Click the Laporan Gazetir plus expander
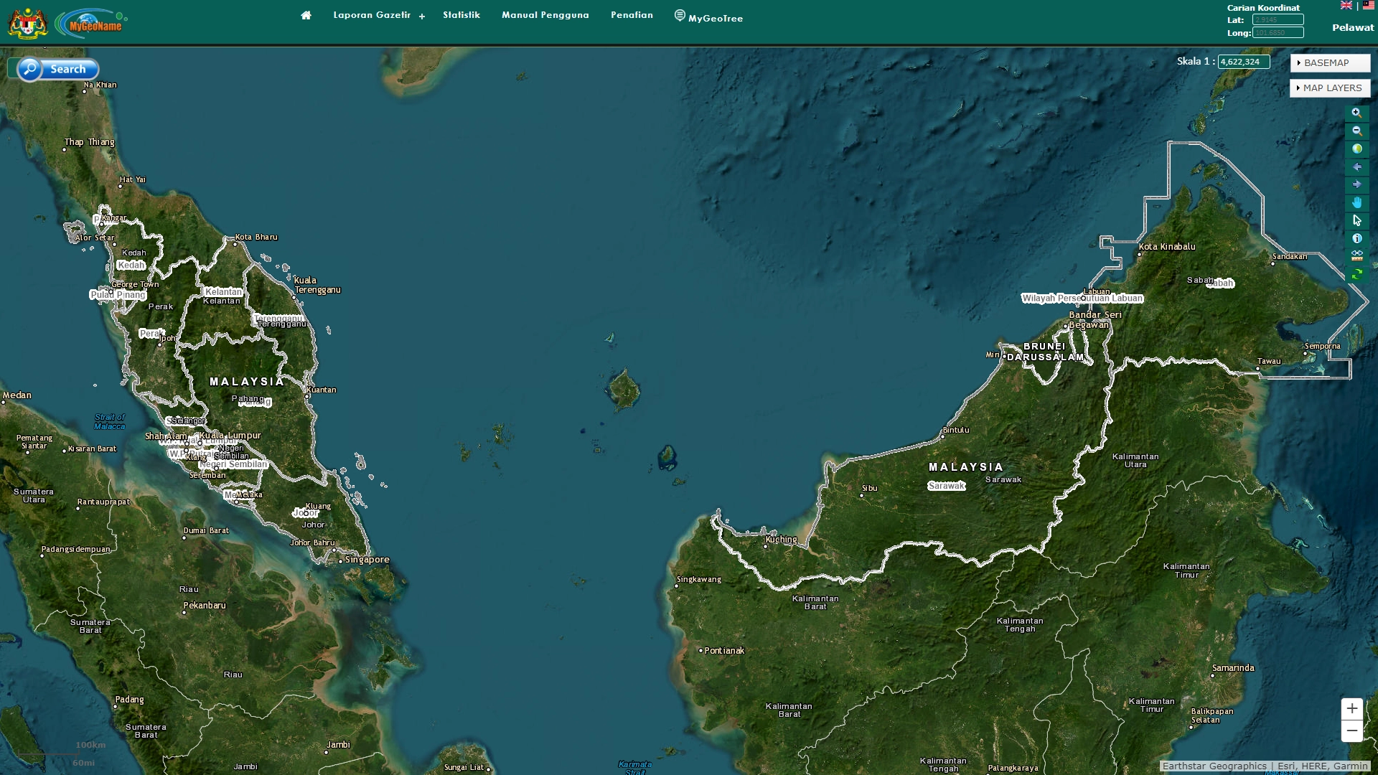 click(422, 17)
